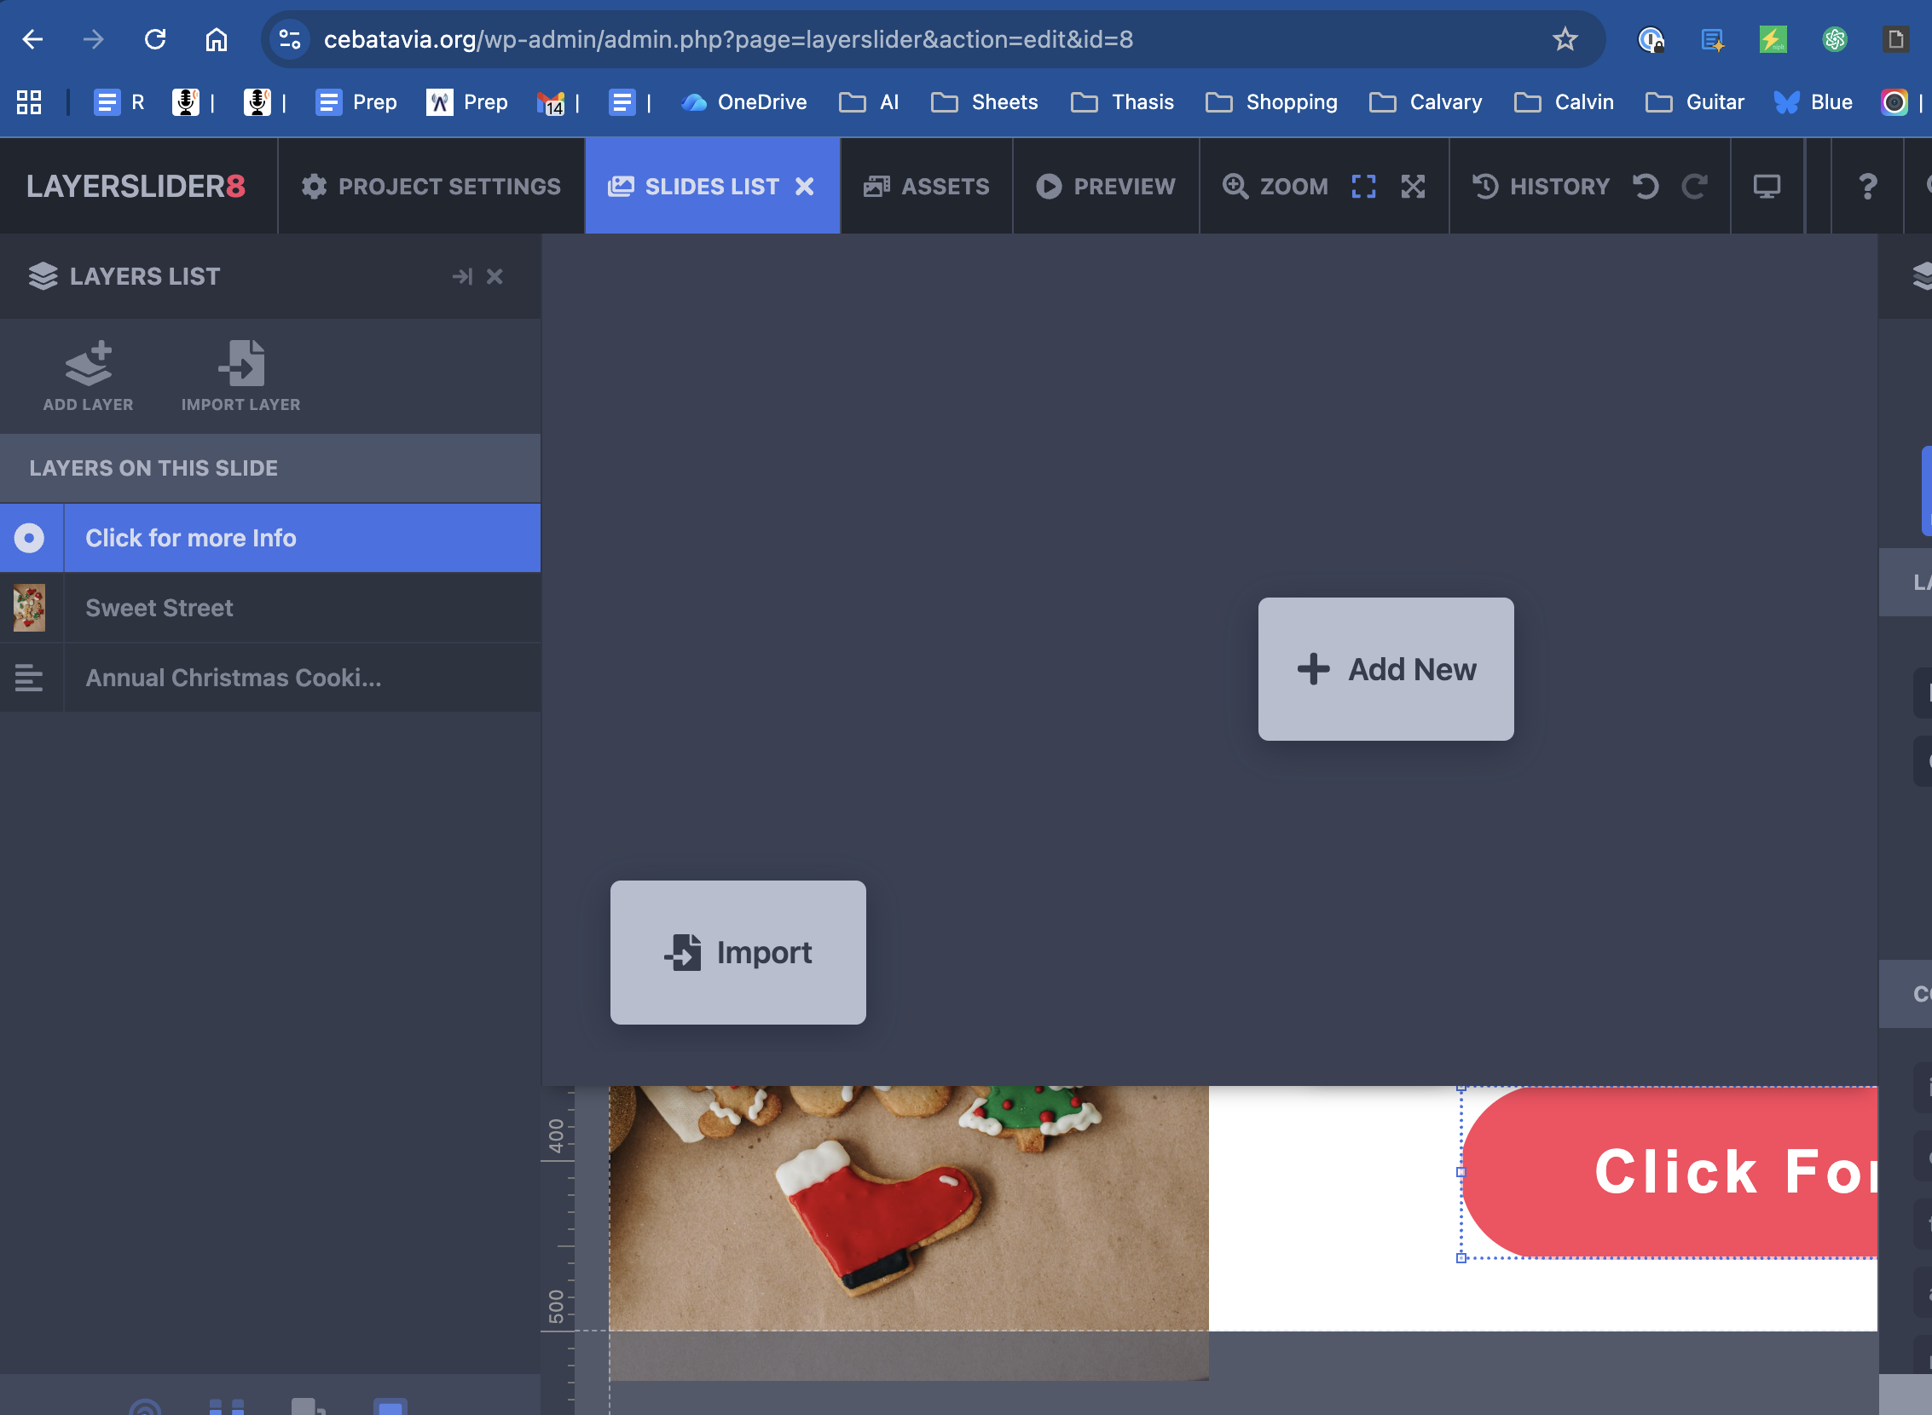Bookmark this page with star icon
The image size is (1932, 1415).
point(1565,38)
